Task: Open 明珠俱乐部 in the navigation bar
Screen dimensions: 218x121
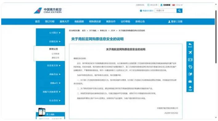Action: 95,21
